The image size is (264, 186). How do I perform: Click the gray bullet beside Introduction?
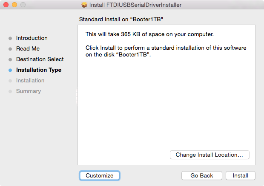coord(10,39)
